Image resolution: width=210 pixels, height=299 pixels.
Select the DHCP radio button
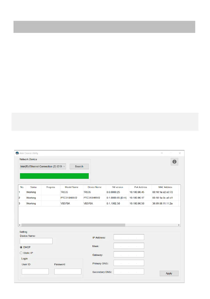(x=21, y=247)
